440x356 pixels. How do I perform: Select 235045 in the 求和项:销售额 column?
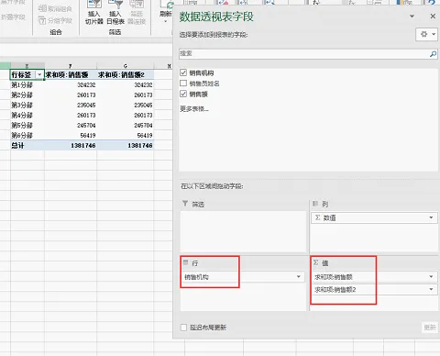pos(71,105)
